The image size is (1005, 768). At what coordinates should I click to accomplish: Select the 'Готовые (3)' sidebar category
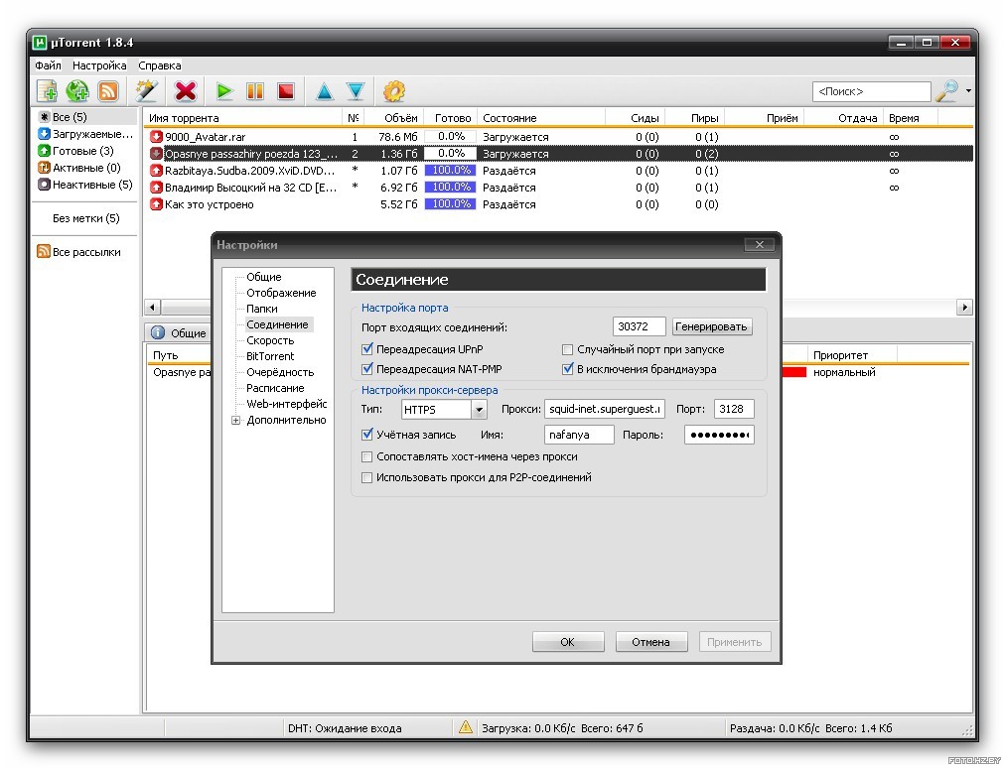[85, 151]
